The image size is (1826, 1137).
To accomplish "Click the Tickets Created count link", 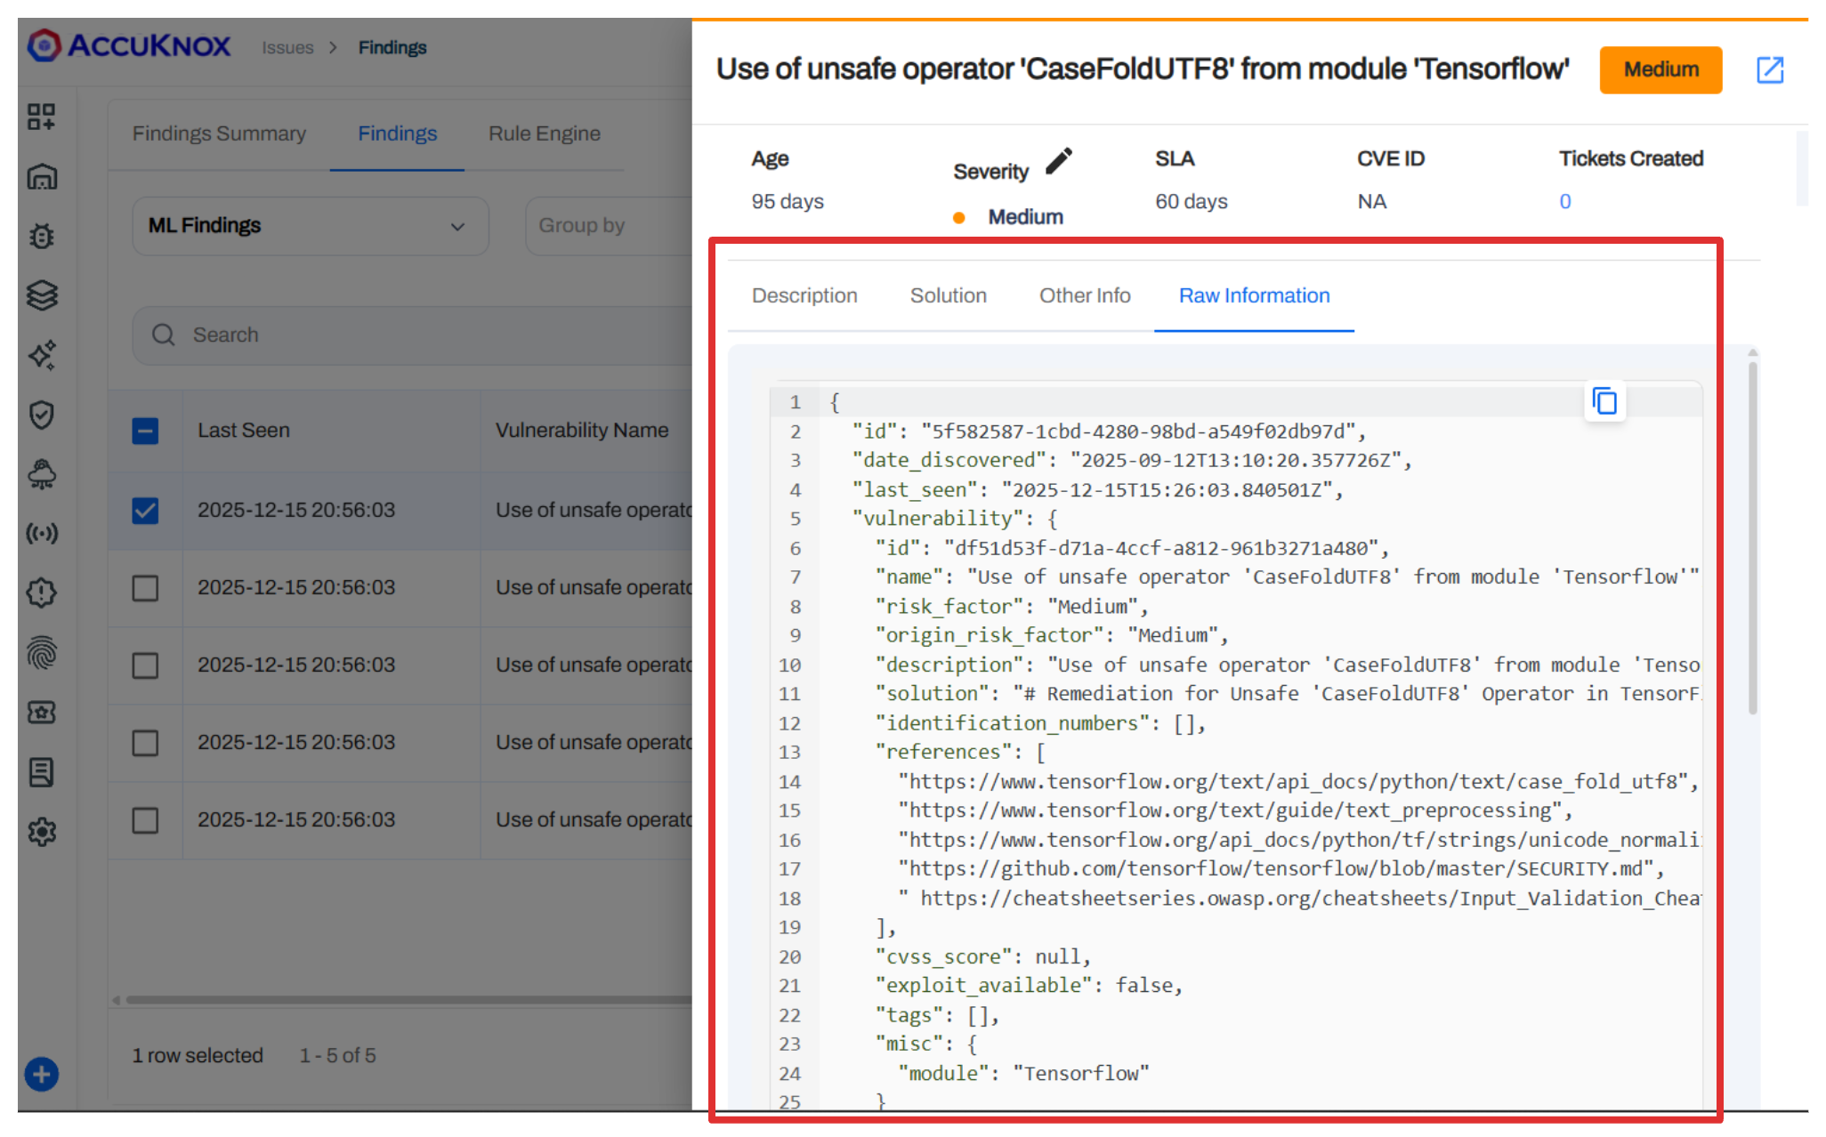I will click(1564, 201).
